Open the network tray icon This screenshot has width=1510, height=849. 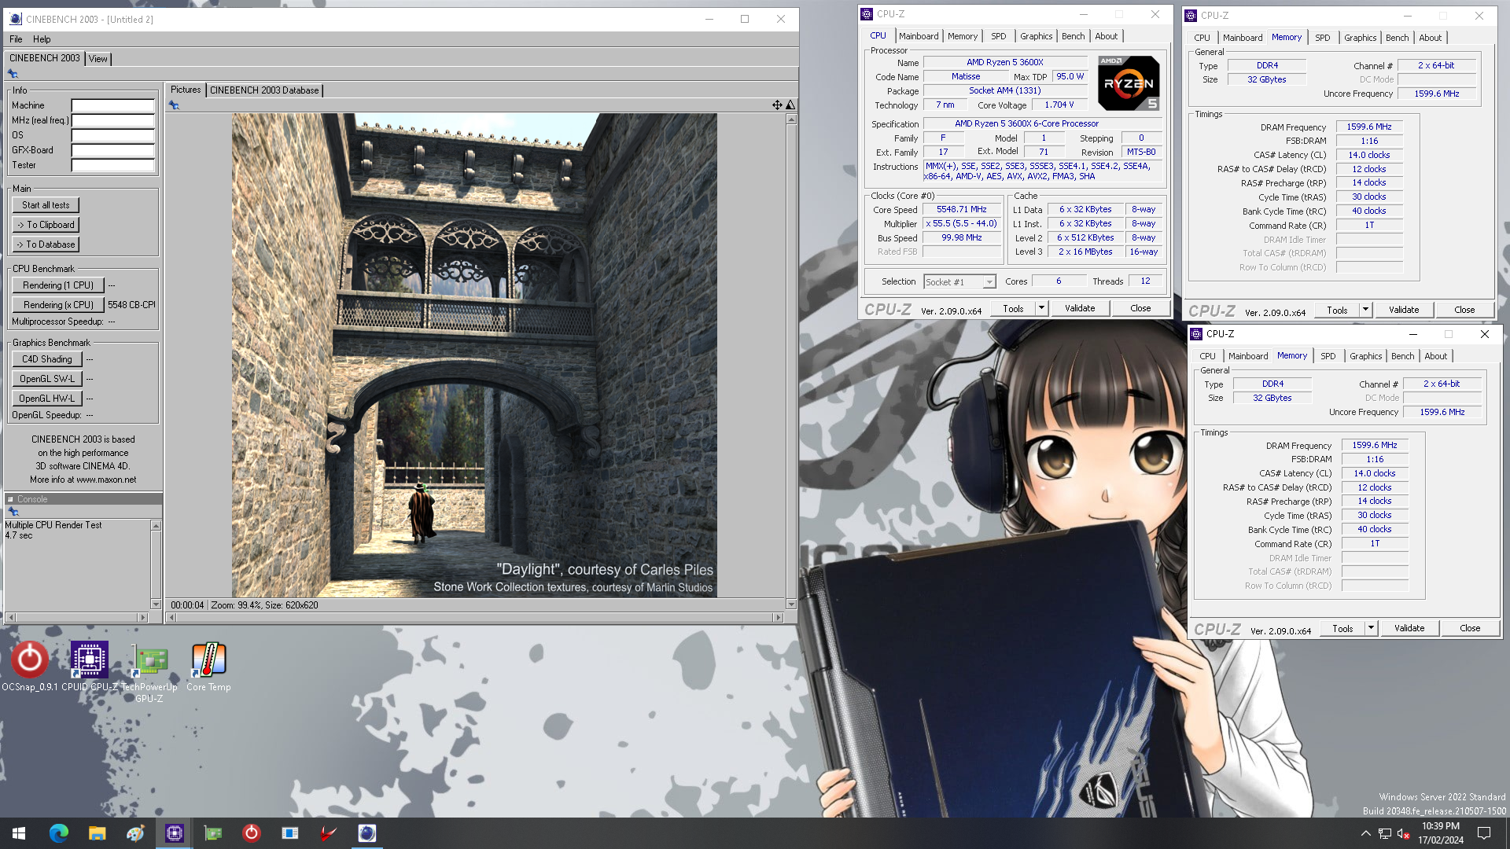[1384, 833]
